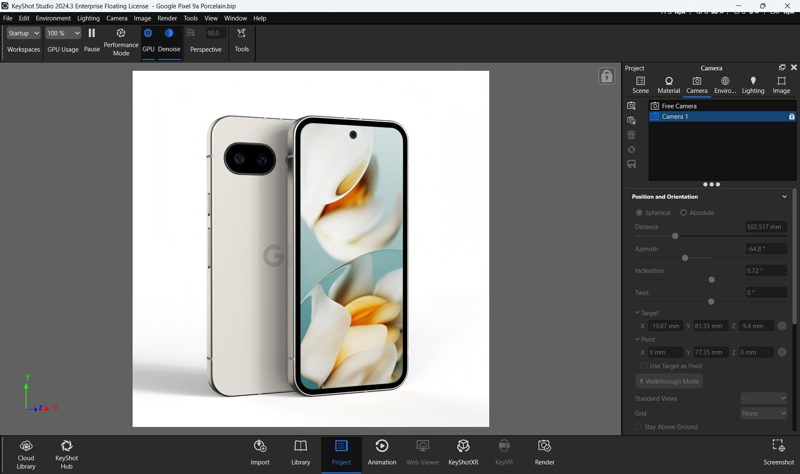
Task: Click the delete camera trash icon
Action: 631,135
